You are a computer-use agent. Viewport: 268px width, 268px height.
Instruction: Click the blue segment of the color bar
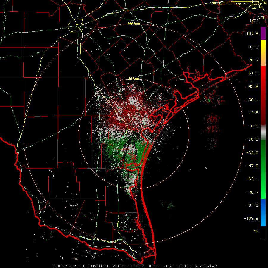(x=263, y=212)
